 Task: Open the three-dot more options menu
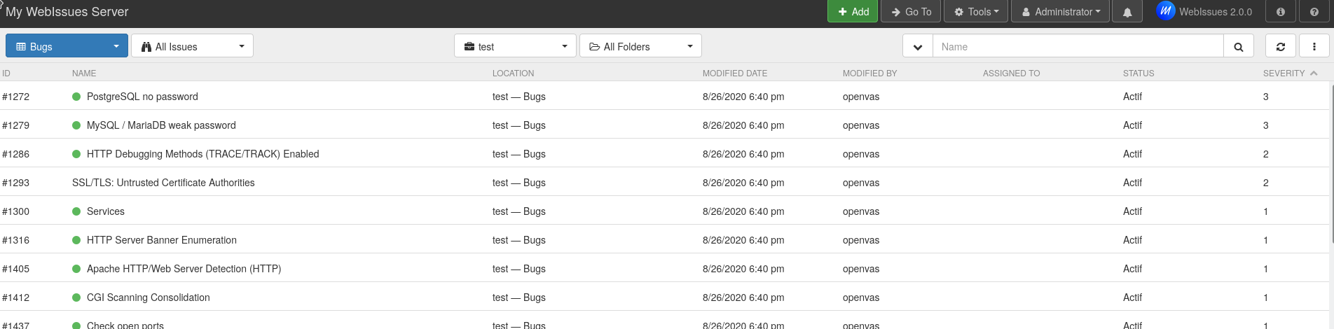pyautogui.click(x=1314, y=47)
